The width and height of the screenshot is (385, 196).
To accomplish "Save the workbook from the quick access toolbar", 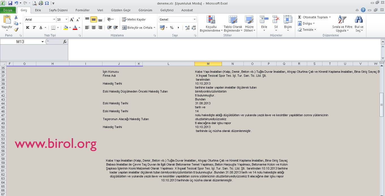I will pyautogui.click(x=10, y=3).
